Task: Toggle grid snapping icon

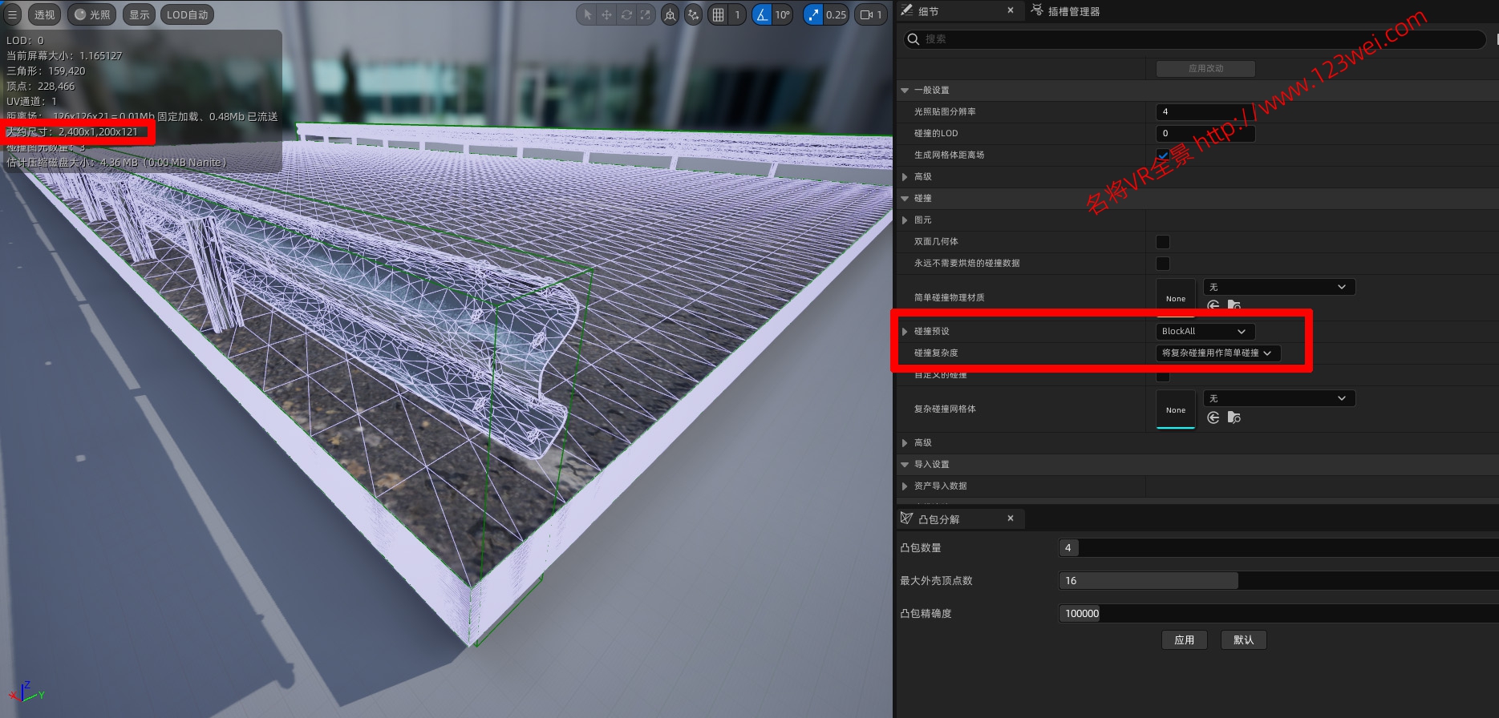Action: pos(718,14)
